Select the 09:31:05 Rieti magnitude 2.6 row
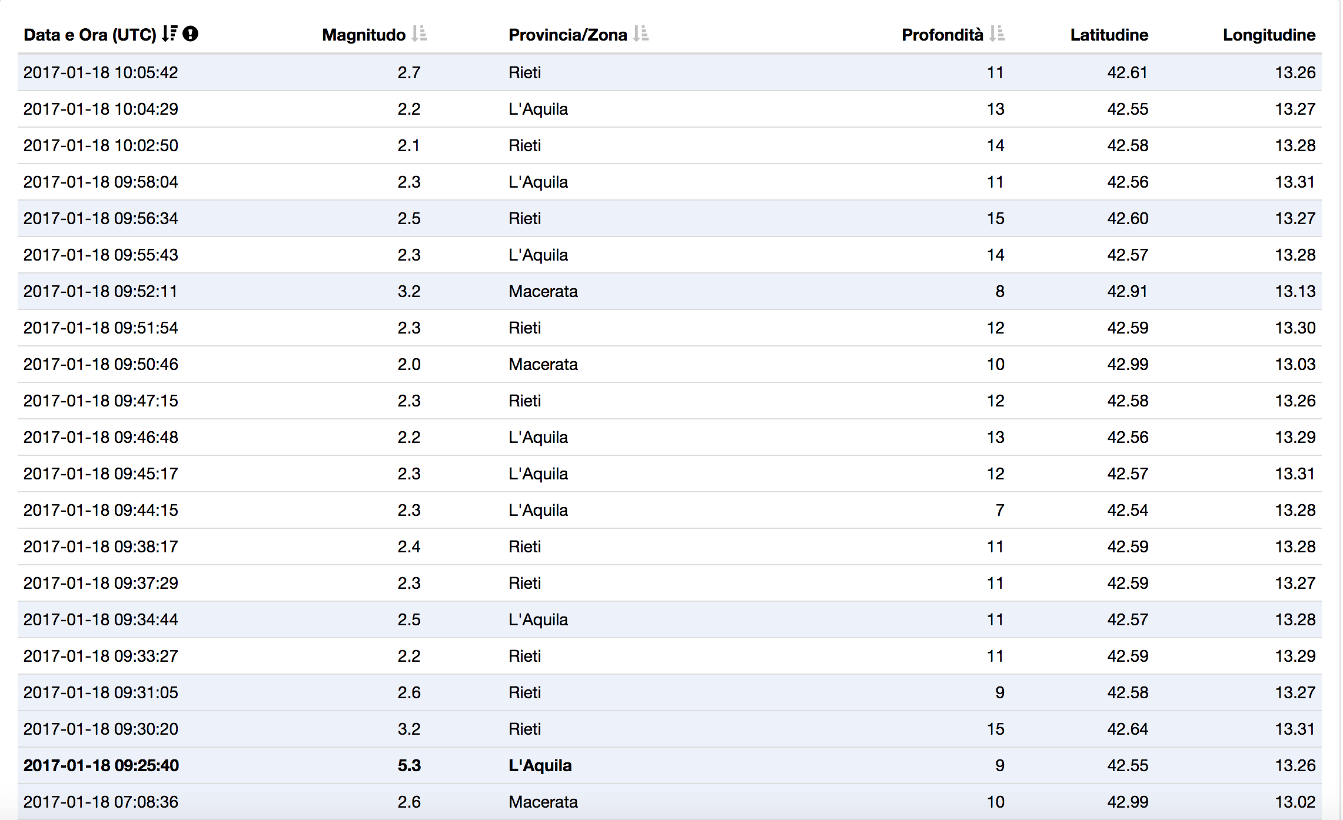 coord(670,692)
